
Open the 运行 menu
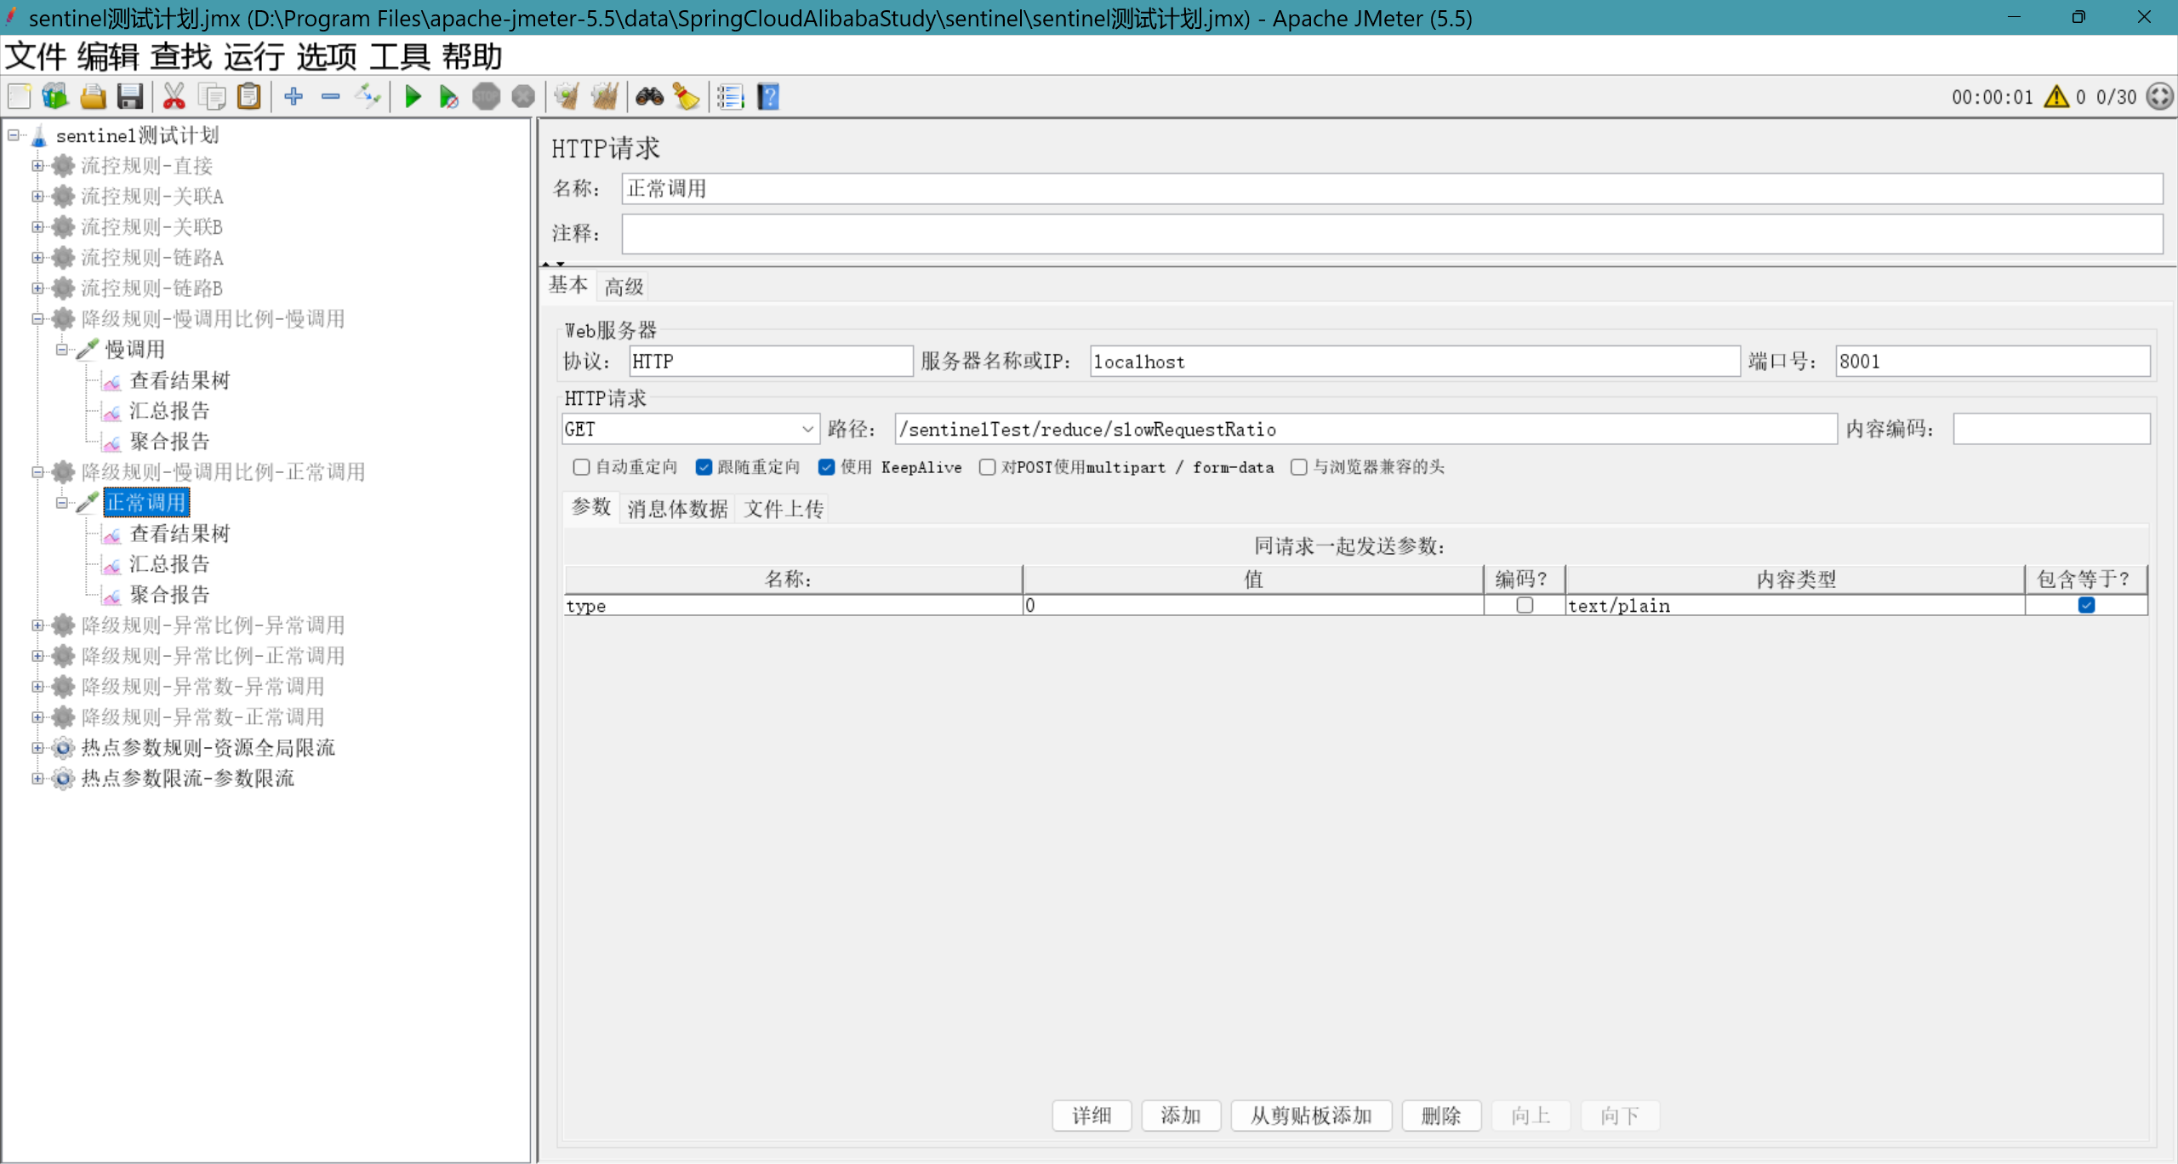[x=253, y=56]
